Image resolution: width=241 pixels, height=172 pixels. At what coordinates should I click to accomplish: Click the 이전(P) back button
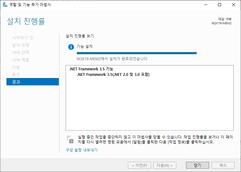(139, 165)
